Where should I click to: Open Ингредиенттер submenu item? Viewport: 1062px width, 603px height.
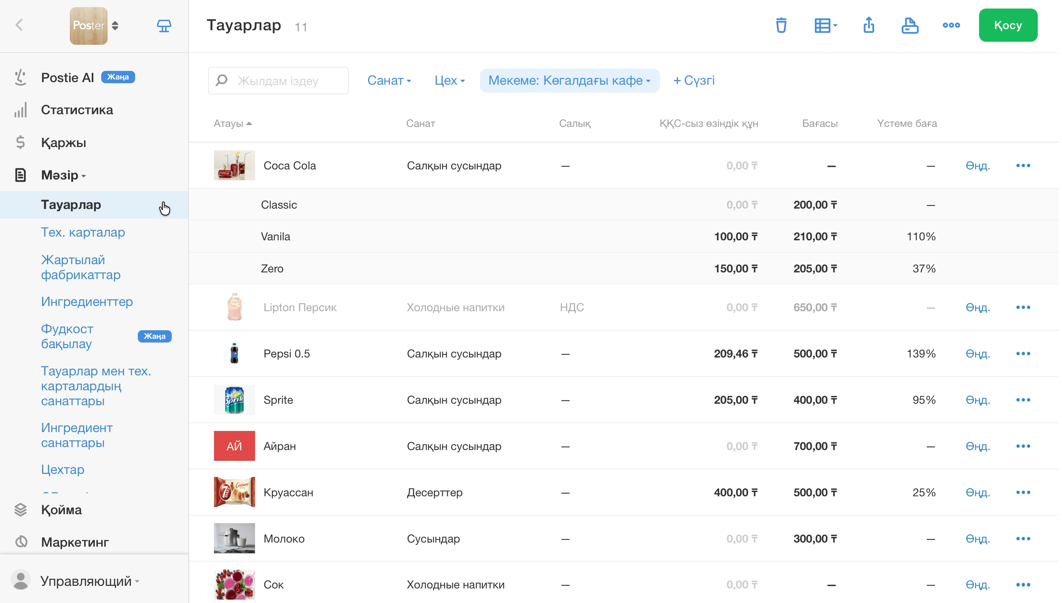pyautogui.click(x=87, y=301)
